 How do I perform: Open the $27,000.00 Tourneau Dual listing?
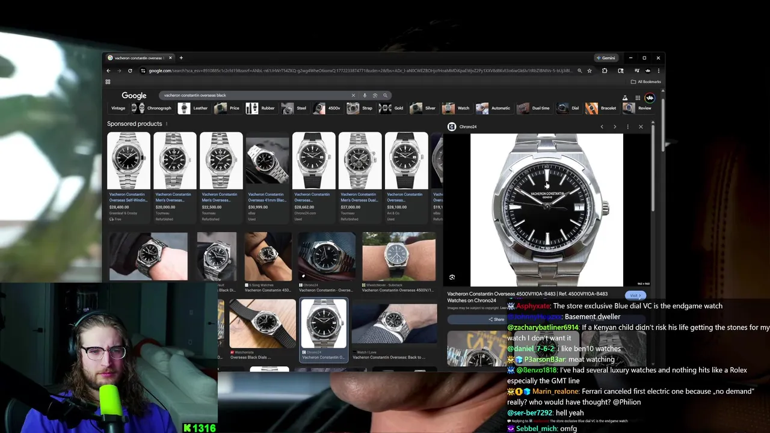pos(360,177)
